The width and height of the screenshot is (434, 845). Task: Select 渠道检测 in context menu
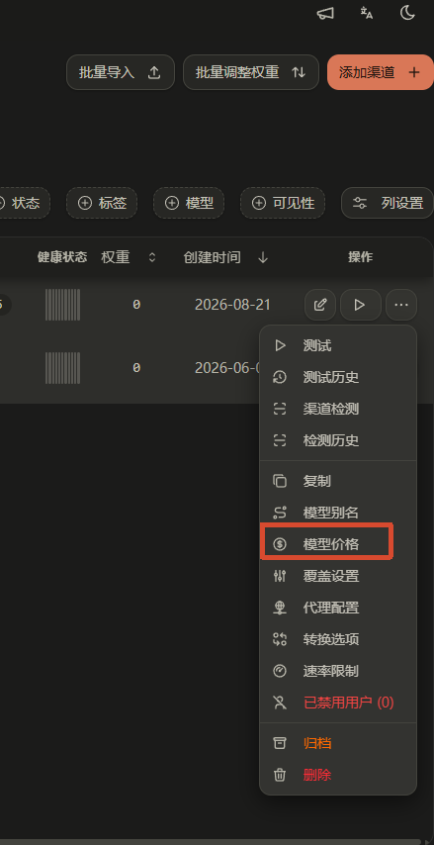(338, 409)
